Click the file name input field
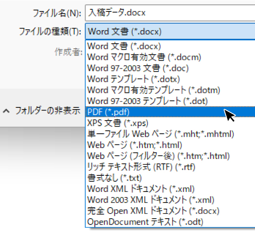 170,13
